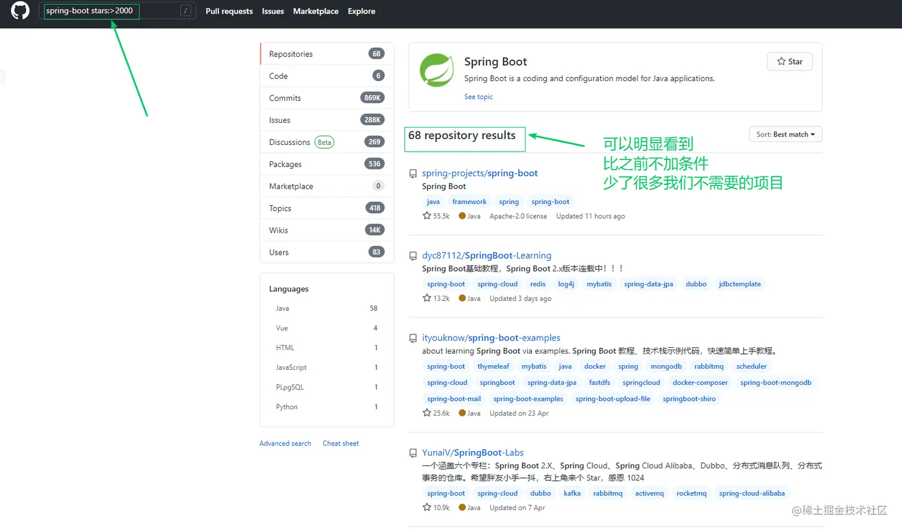Click the thymeleaf topic tag
Viewport: 902px width, 531px height.
point(493,366)
